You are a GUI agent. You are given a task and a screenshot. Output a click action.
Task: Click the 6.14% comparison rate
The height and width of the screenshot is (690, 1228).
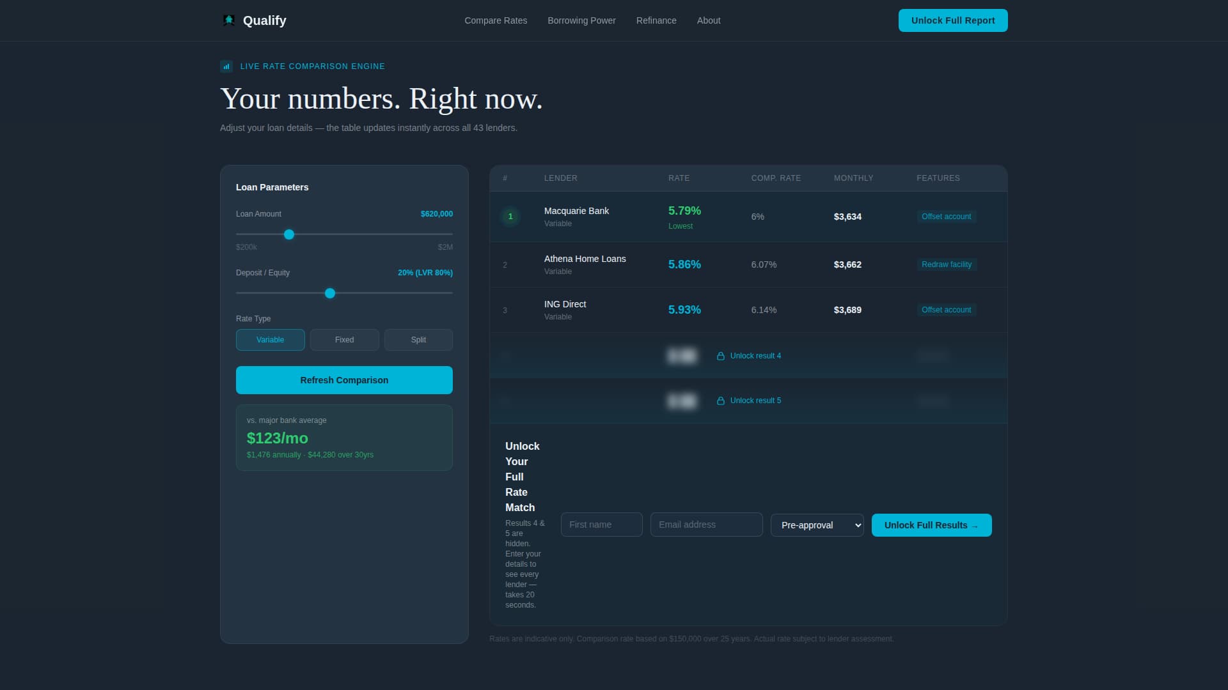point(764,310)
